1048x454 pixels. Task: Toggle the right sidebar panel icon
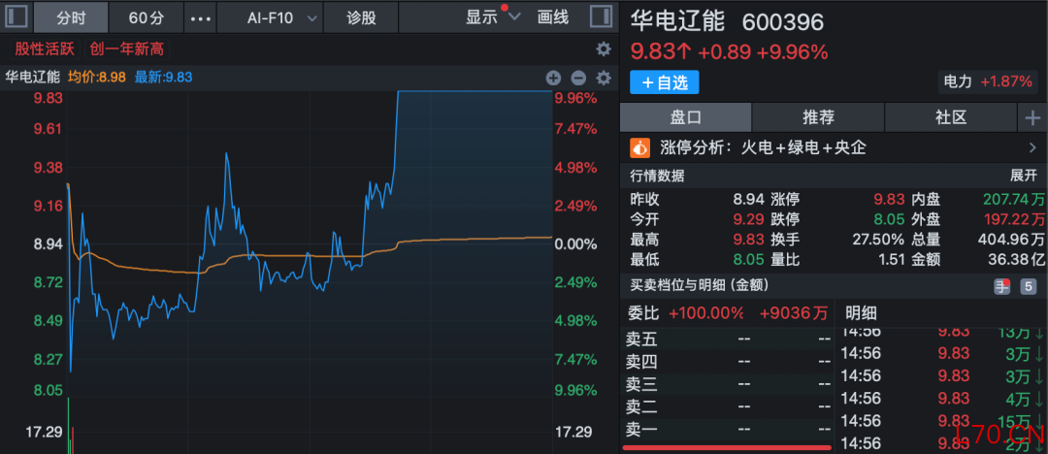[x=601, y=16]
